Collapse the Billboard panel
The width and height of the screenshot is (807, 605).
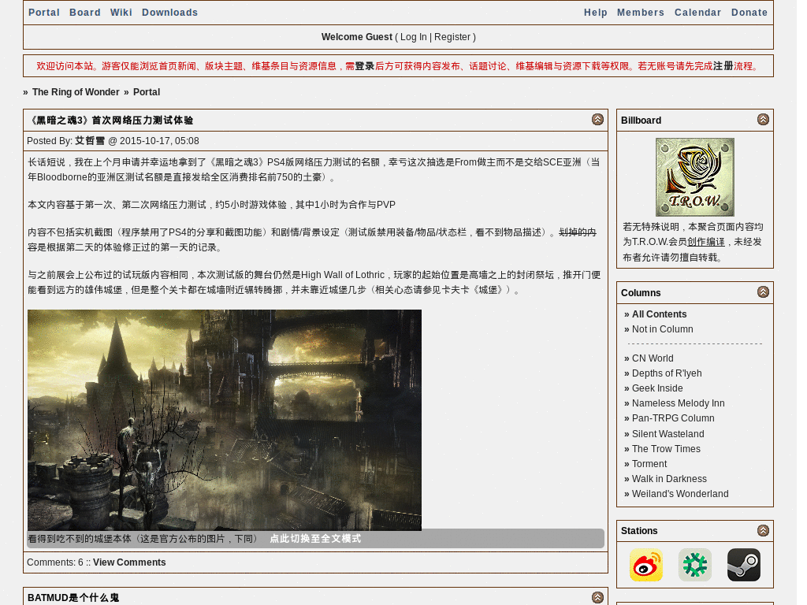pyautogui.click(x=763, y=120)
